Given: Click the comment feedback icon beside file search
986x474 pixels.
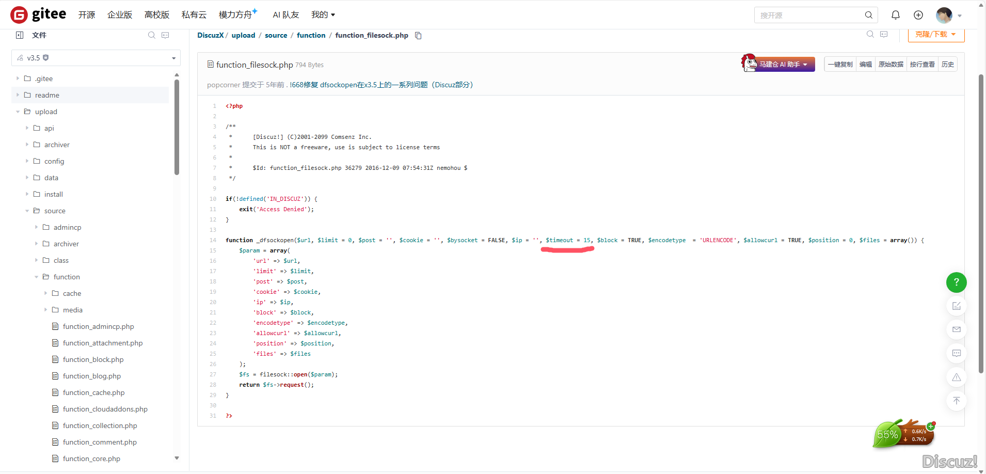Looking at the screenshot, I should [165, 35].
